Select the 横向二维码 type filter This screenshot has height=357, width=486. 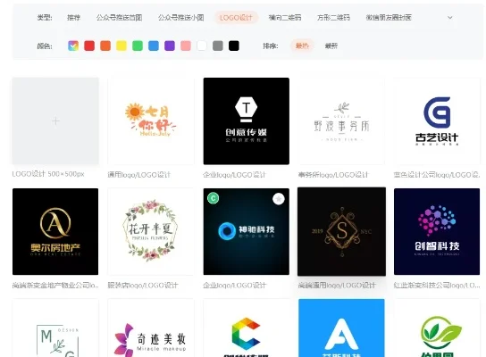pyautogui.click(x=285, y=18)
